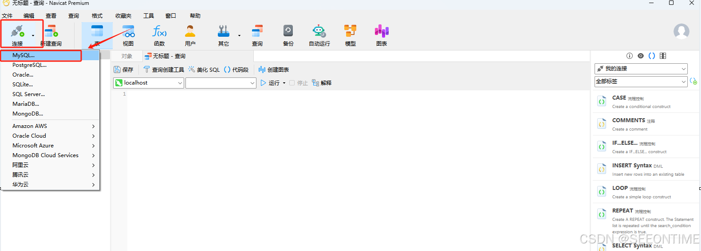Open the Automation (自动运行) robot icon

[x=319, y=31]
